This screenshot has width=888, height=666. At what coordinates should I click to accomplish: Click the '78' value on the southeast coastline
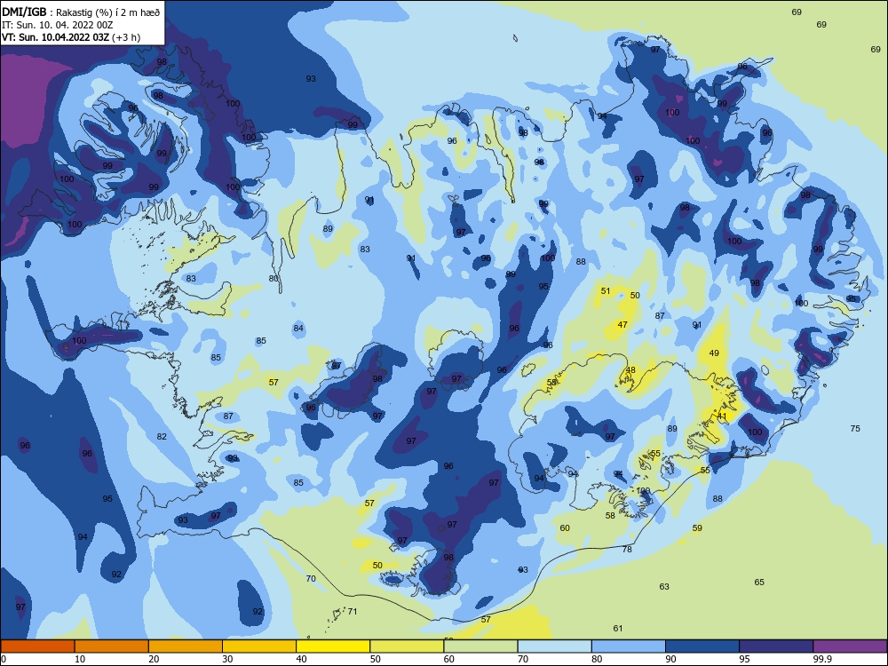coord(627,550)
